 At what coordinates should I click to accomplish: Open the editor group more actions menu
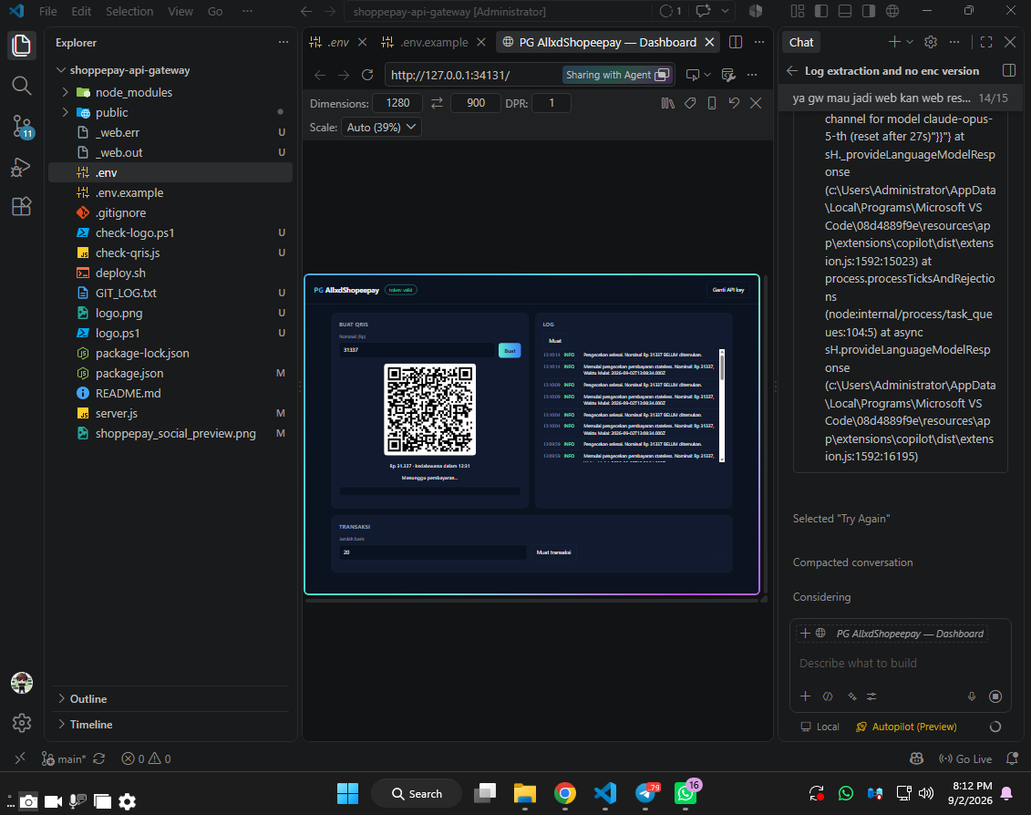(x=759, y=42)
